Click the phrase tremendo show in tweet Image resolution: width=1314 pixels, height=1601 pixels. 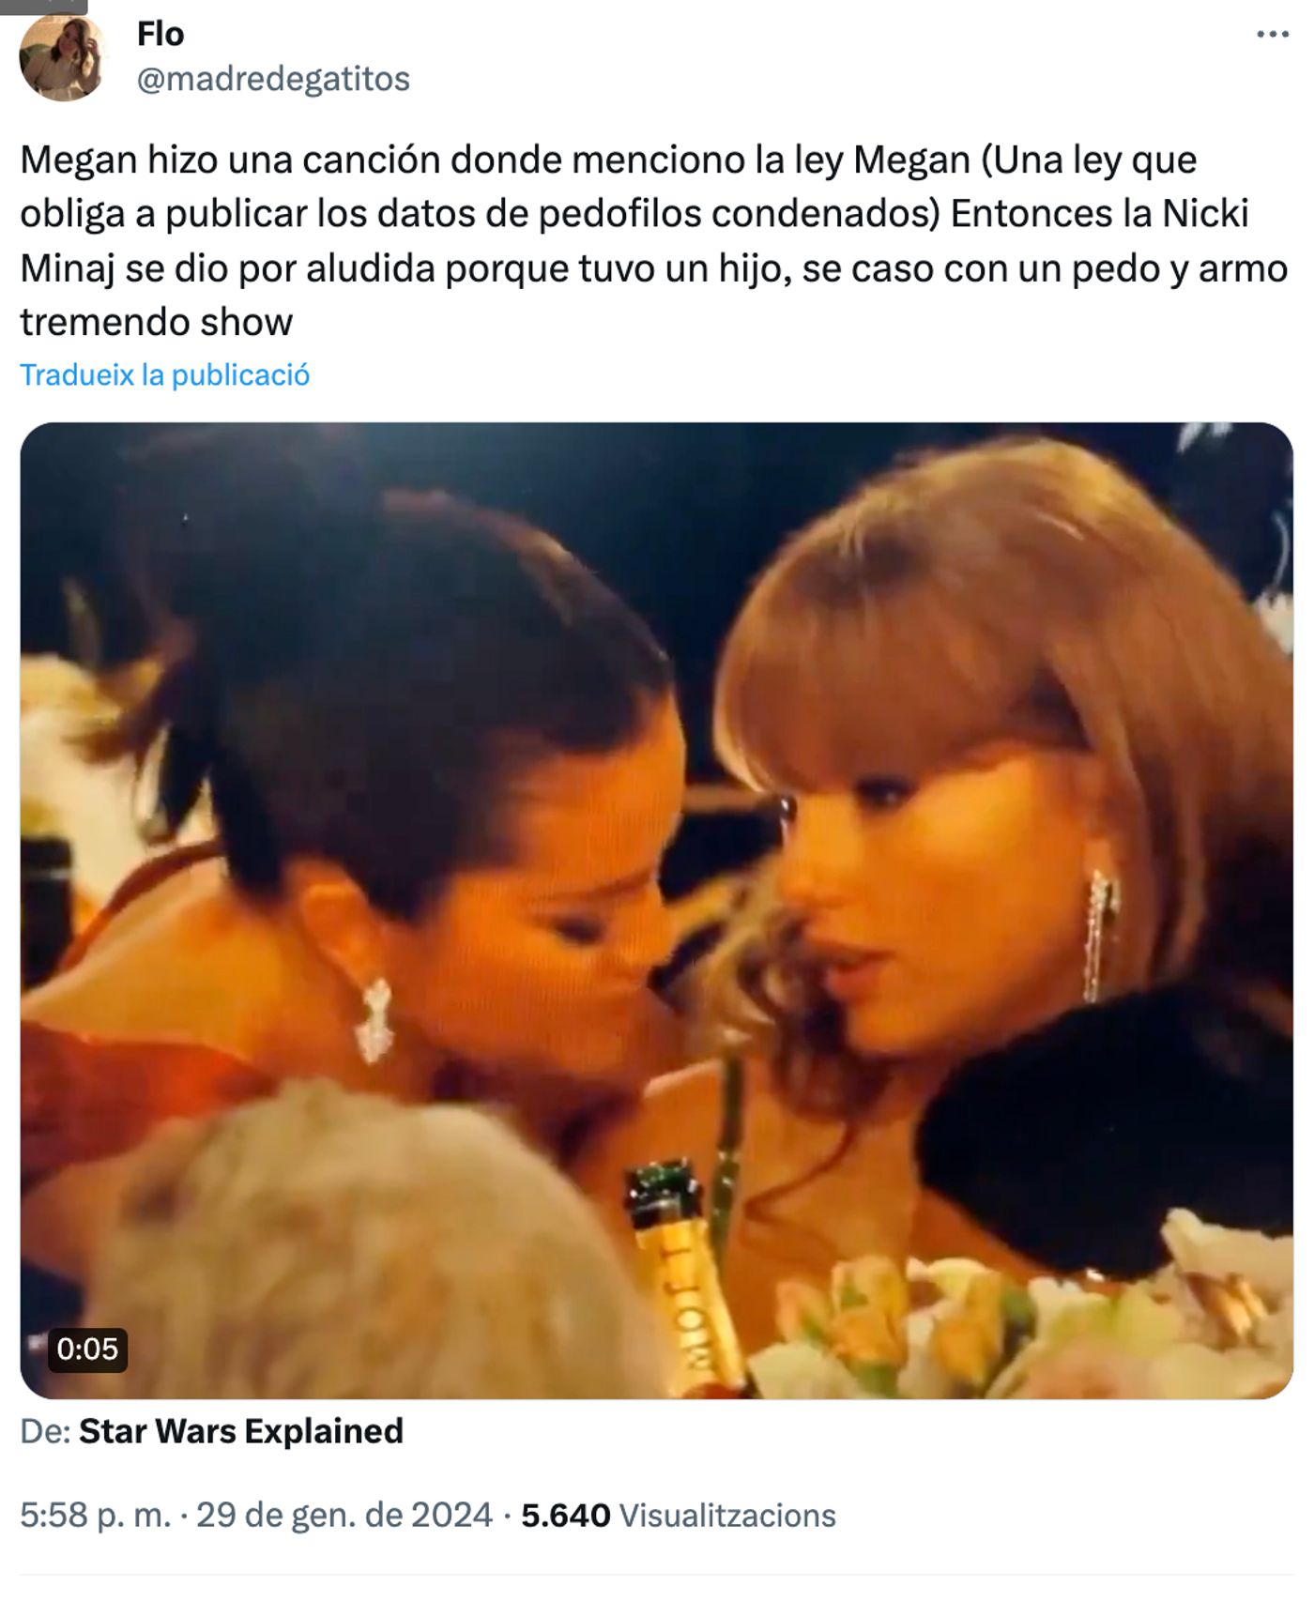[x=157, y=323]
